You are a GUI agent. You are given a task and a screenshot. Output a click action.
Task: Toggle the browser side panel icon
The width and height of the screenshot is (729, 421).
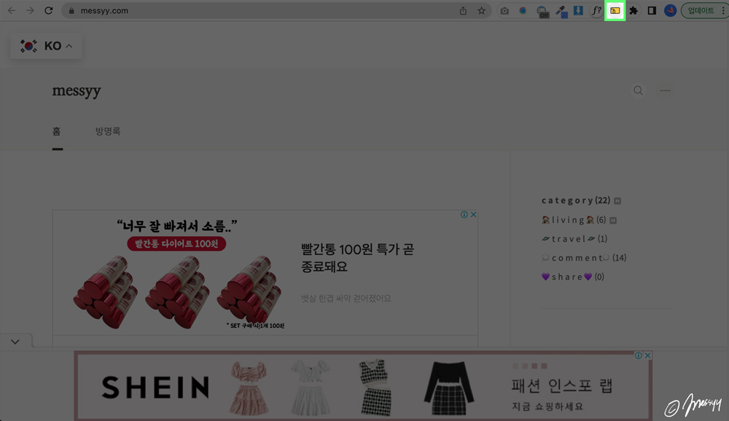click(652, 10)
